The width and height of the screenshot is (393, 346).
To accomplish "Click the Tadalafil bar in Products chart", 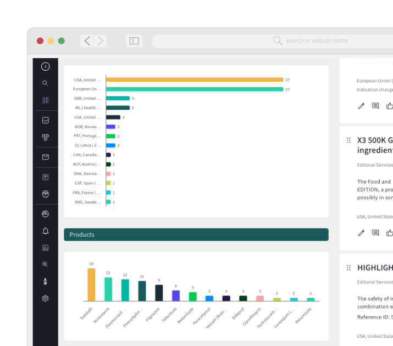I will pos(91,285).
